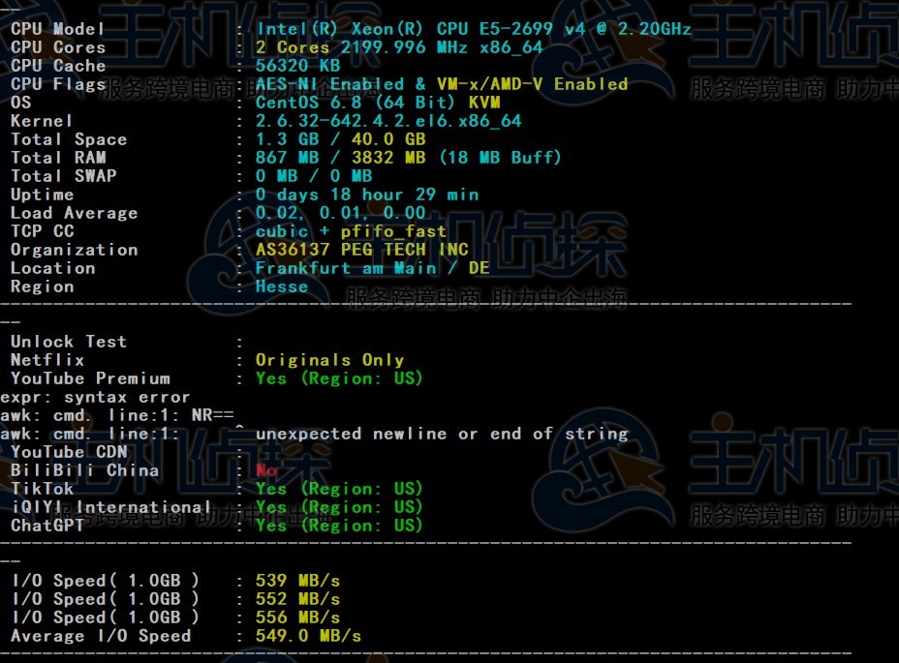Select kernel version 2.6.32-642.4.2.el6.x86_64
Screen dimensions: 899x663
click(x=388, y=120)
